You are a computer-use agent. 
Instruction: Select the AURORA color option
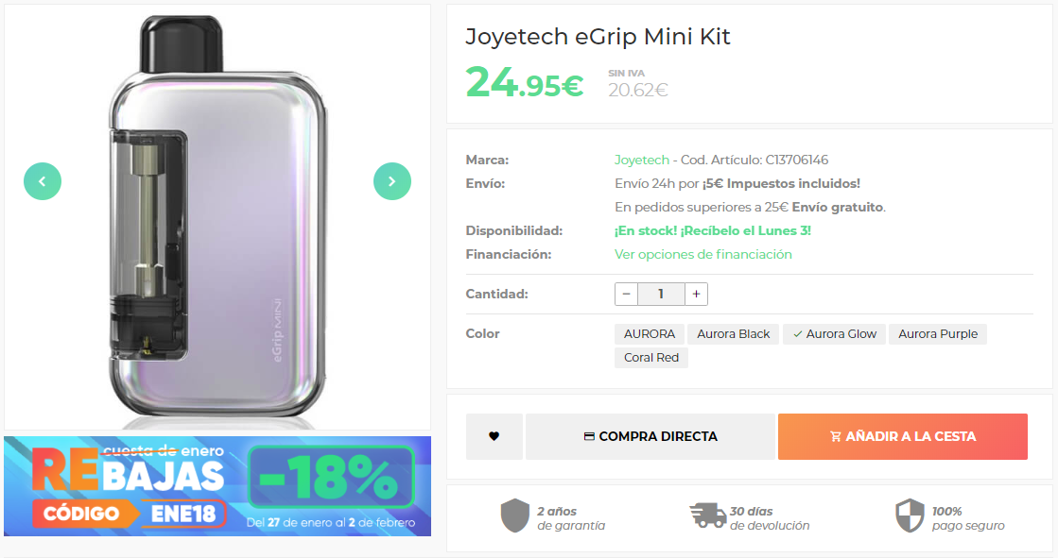[650, 334]
